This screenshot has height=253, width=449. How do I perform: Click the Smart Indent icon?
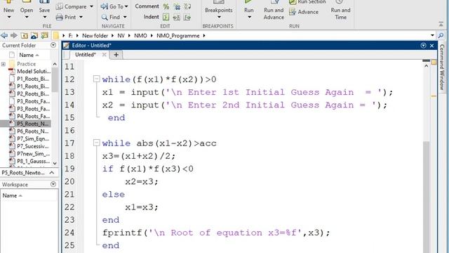click(x=166, y=17)
